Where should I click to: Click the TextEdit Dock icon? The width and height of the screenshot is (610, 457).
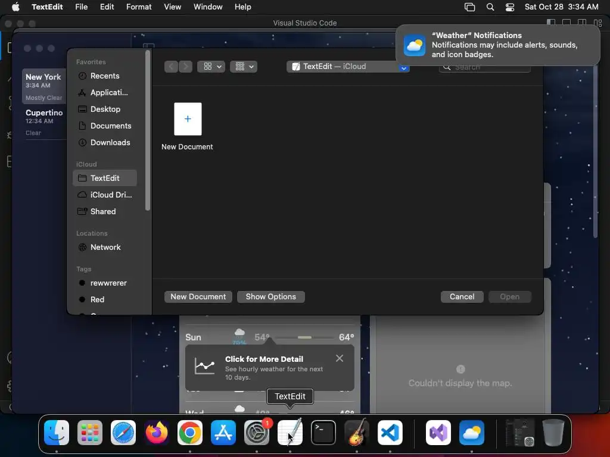(290, 433)
